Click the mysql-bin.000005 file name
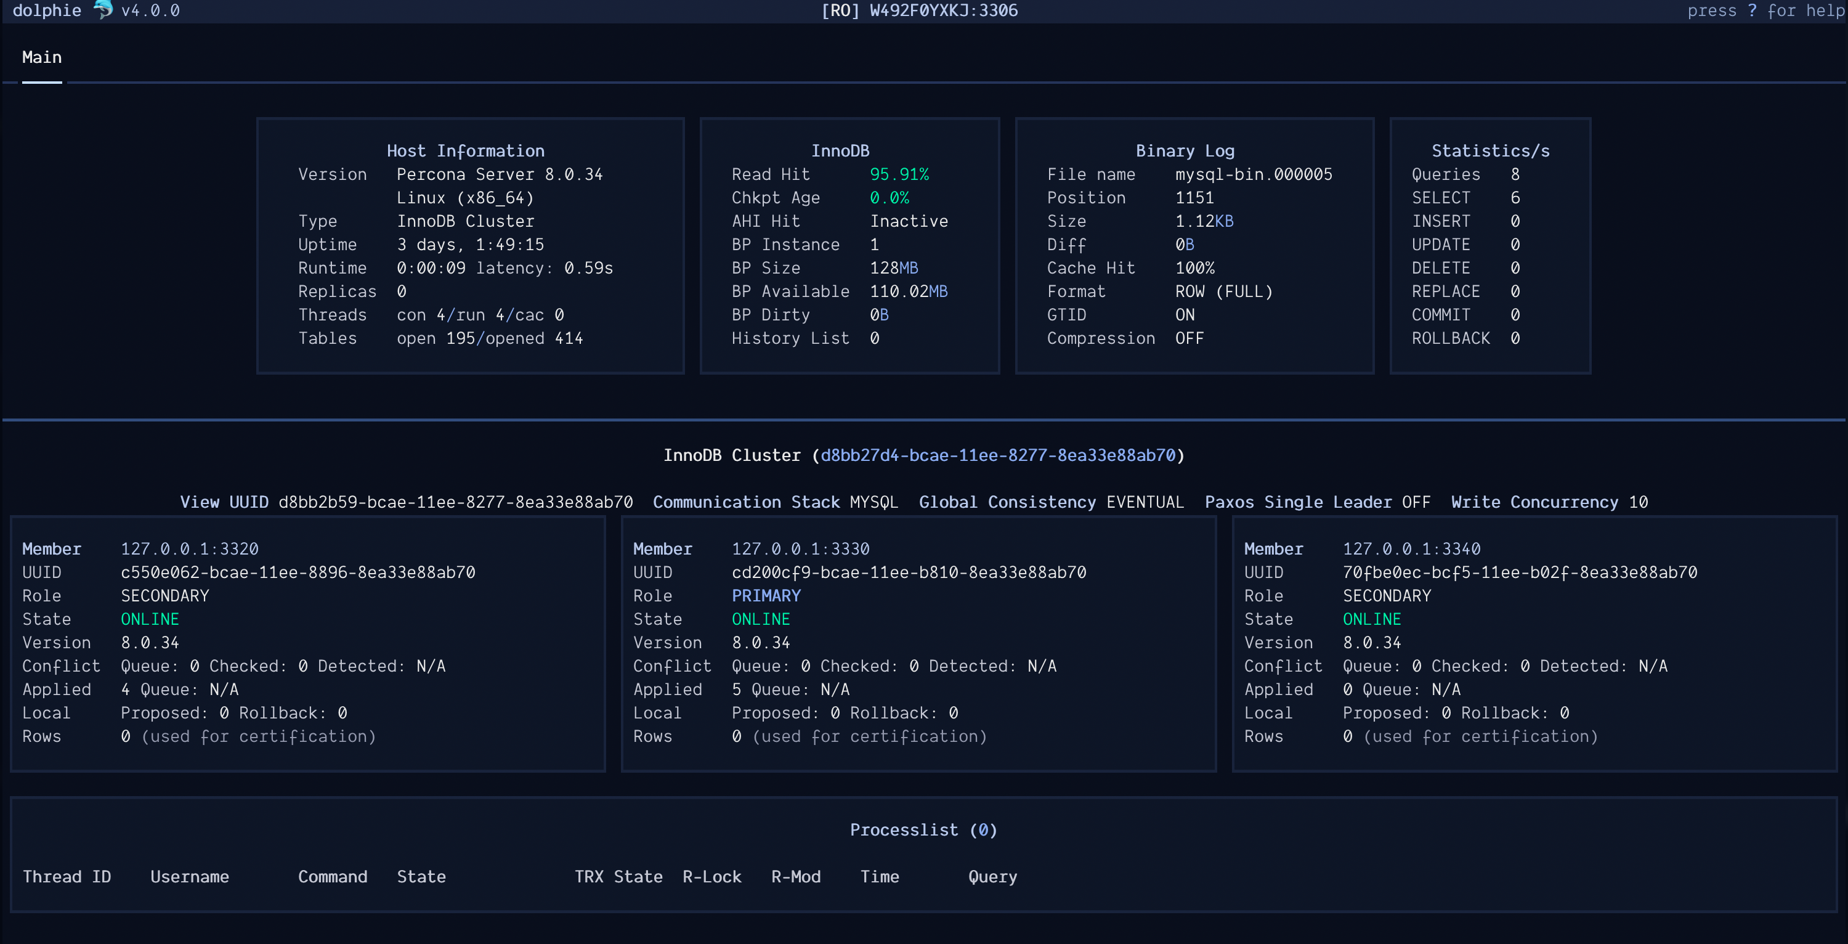The width and height of the screenshot is (1848, 944). [x=1254, y=174]
